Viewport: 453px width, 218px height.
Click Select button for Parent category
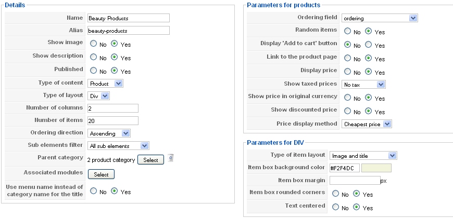(x=150, y=160)
